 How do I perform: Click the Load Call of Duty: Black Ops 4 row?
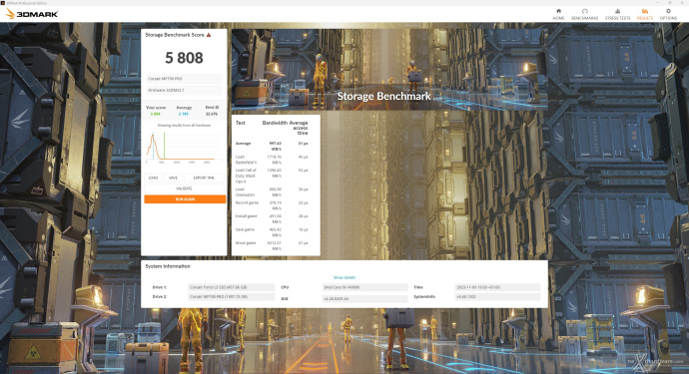click(272, 176)
